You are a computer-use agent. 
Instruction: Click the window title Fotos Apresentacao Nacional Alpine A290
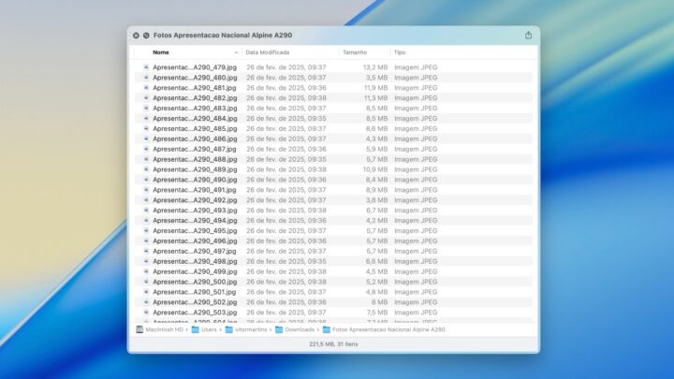tap(223, 36)
